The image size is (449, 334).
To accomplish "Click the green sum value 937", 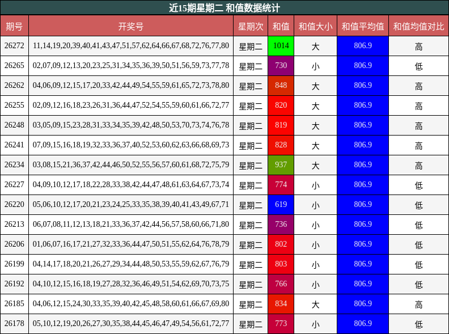I will pyautogui.click(x=281, y=164).
